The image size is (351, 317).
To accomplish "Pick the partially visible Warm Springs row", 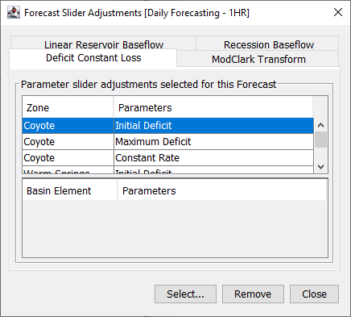I will [x=168, y=170].
